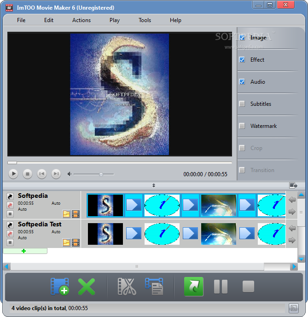
Task: Open the Tools menu
Action: point(145,20)
